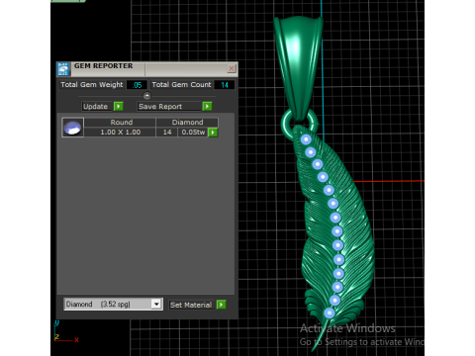
Task: Click the Total Gem Weight value field
Action: pyautogui.click(x=137, y=85)
